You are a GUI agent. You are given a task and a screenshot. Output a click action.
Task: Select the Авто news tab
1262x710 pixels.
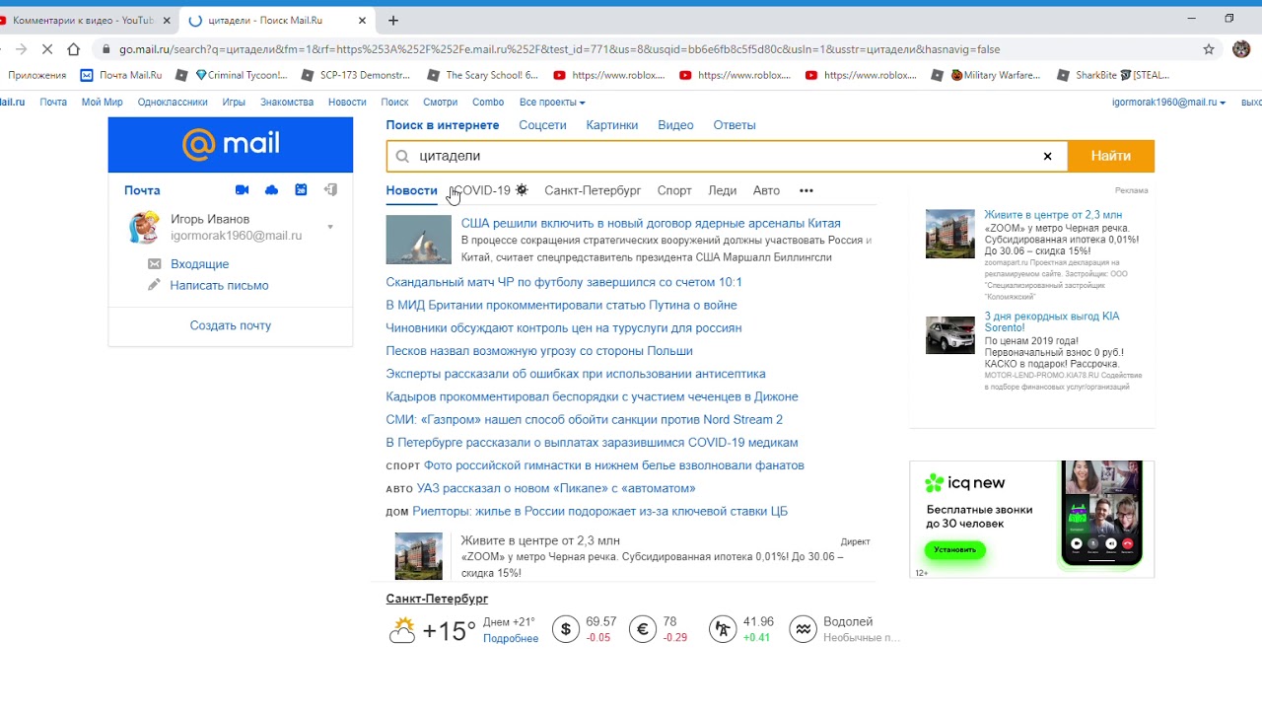[x=766, y=190]
